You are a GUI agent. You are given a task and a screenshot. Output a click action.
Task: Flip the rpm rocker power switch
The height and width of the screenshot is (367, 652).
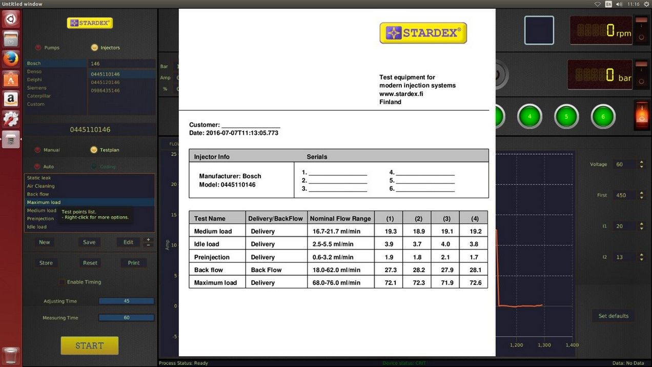coord(641,29)
